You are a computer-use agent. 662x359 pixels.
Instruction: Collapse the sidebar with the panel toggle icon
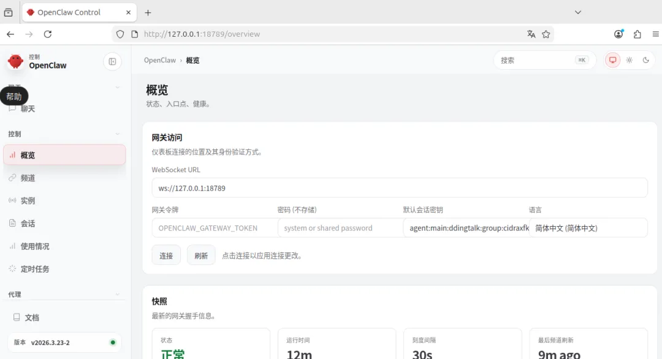coord(112,62)
